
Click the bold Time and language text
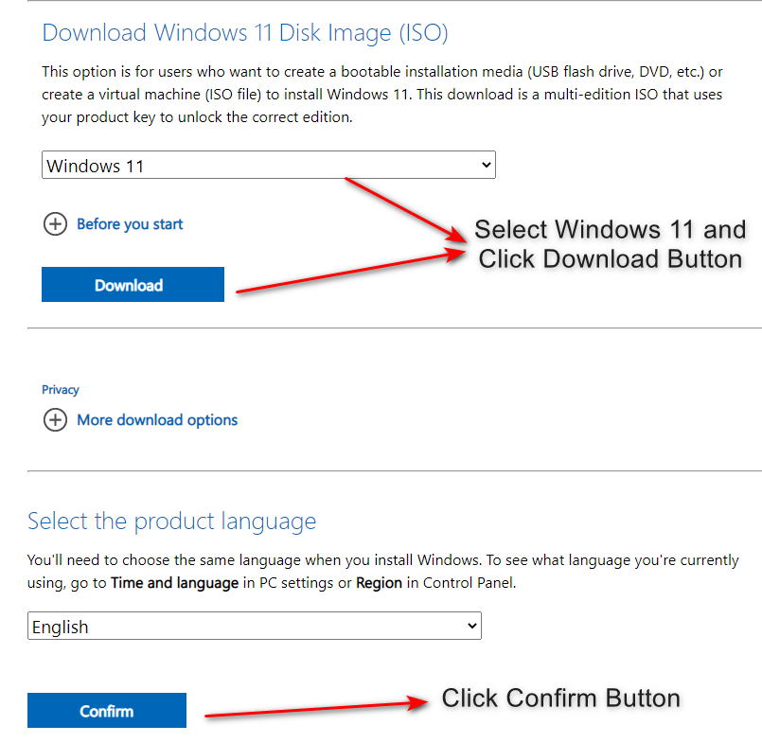174,583
